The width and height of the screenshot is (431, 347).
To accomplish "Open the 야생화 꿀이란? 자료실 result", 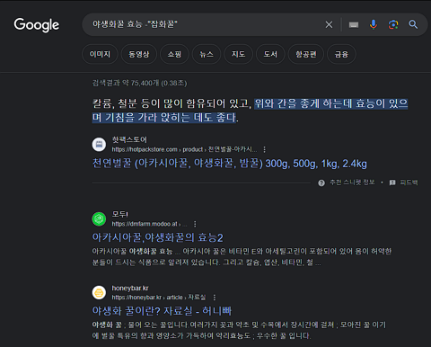I will (162, 311).
